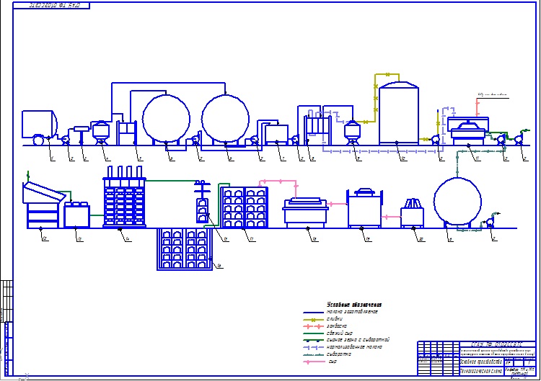
Task: Click 'Технологическая схема' in the title block
Action: point(481,371)
